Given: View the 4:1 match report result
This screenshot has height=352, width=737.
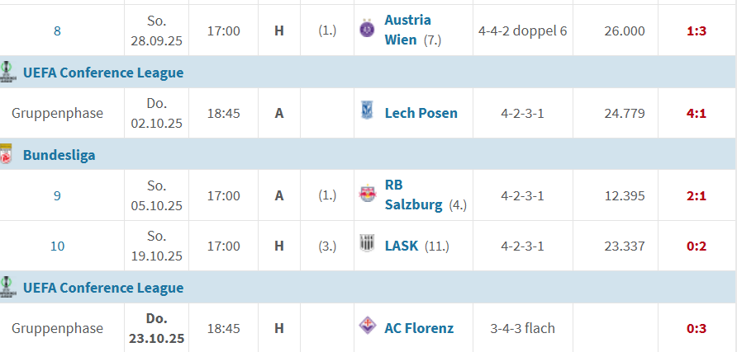Looking at the screenshot, I should click(697, 113).
